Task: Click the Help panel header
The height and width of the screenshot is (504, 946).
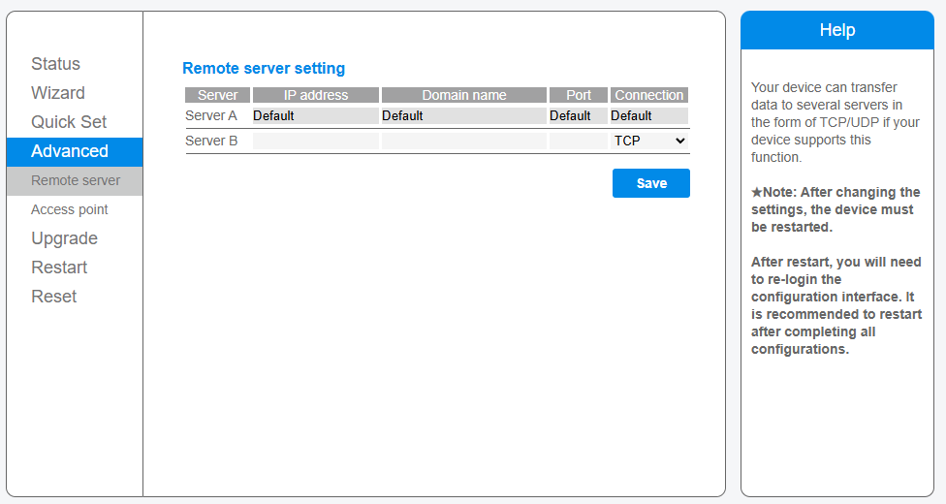Action: point(836,30)
